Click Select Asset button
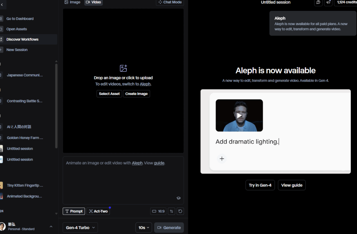This screenshot has width=357, height=234. point(109,94)
